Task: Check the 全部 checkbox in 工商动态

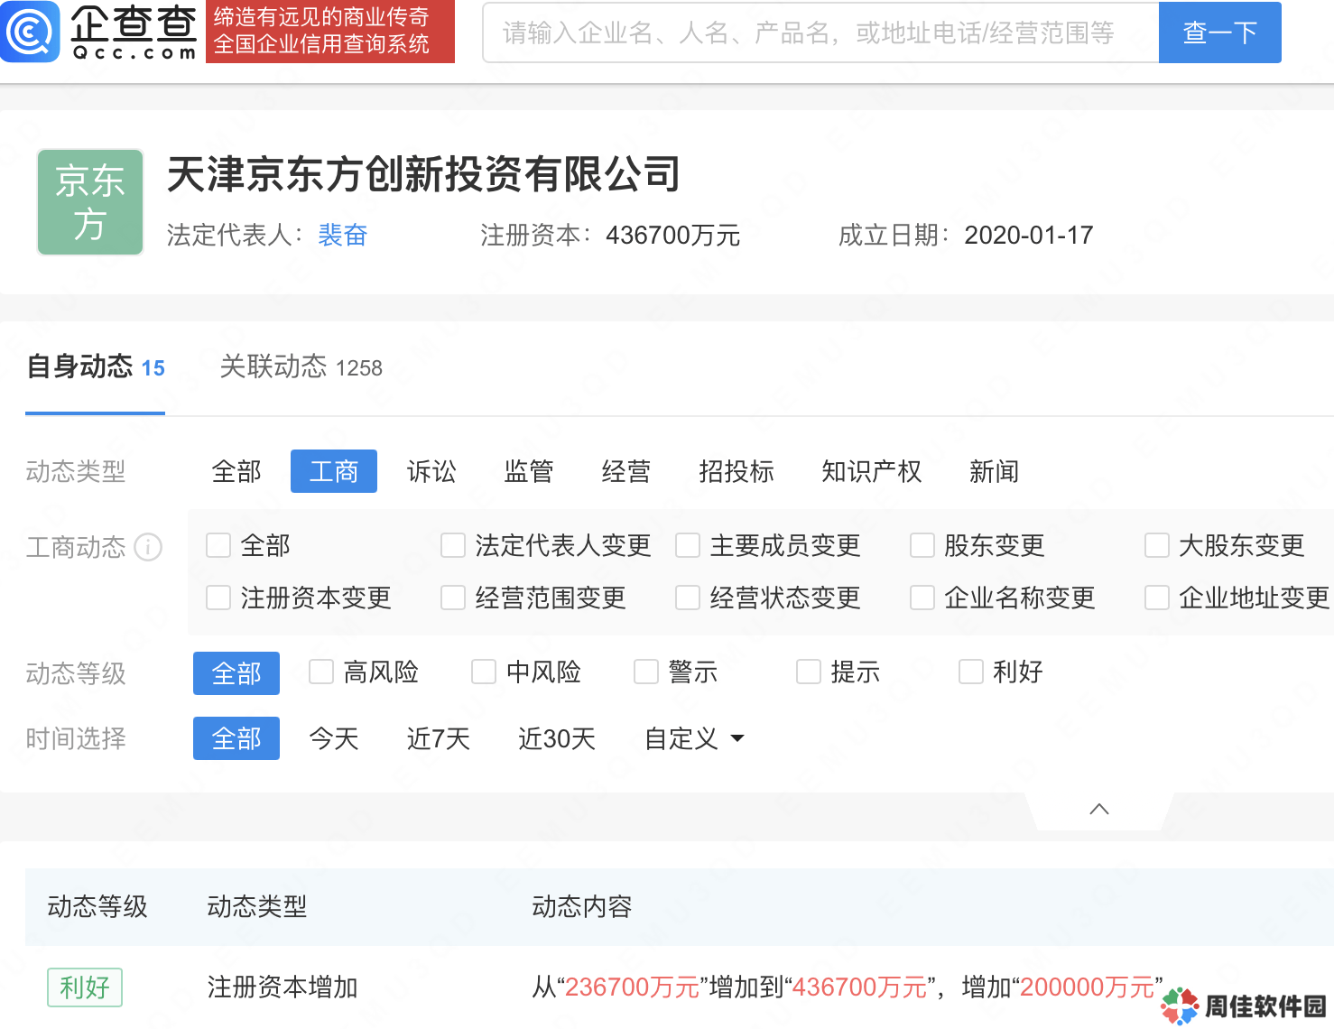Action: 218,545
